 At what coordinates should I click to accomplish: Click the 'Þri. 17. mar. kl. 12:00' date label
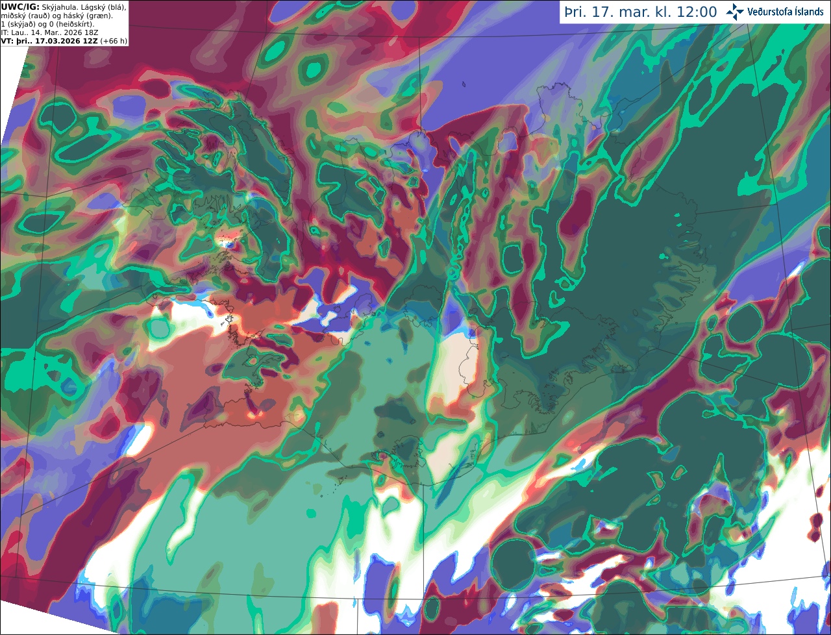point(641,12)
